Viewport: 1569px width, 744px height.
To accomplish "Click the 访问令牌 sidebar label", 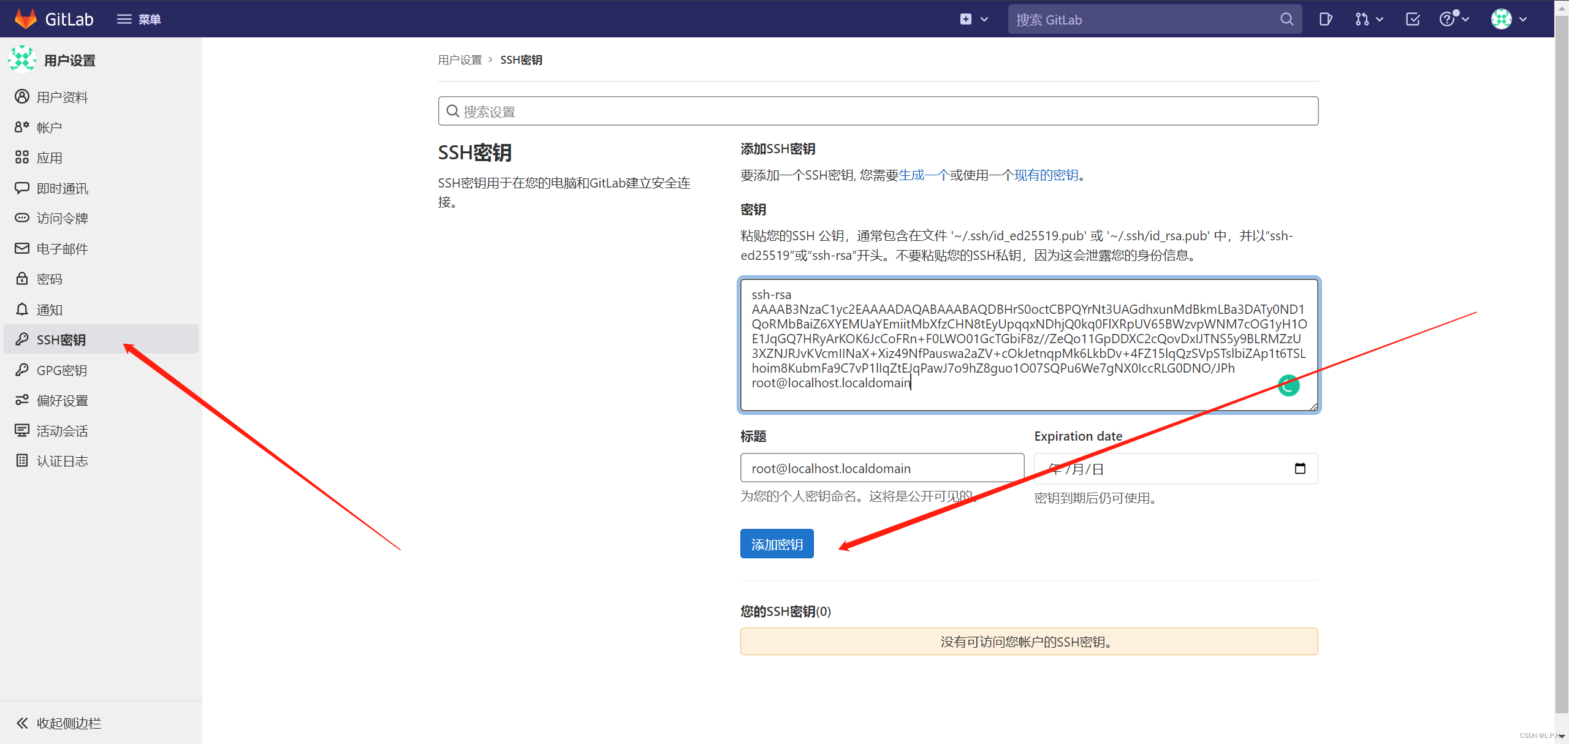I will [x=63, y=219].
